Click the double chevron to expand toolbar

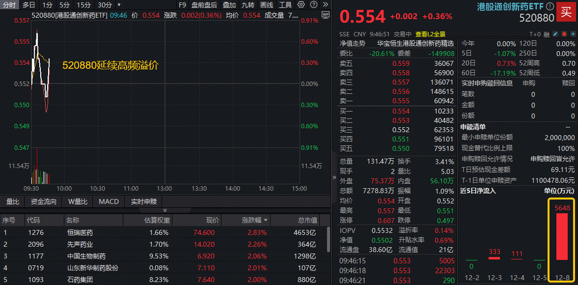(x=326, y=5)
